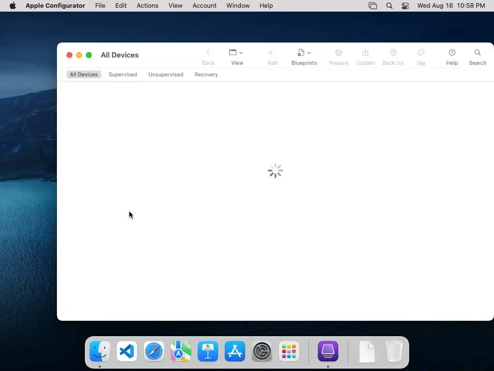The height and width of the screenshot is (371, 494).
Task: Open the File menu
Action: click(100, 6)
